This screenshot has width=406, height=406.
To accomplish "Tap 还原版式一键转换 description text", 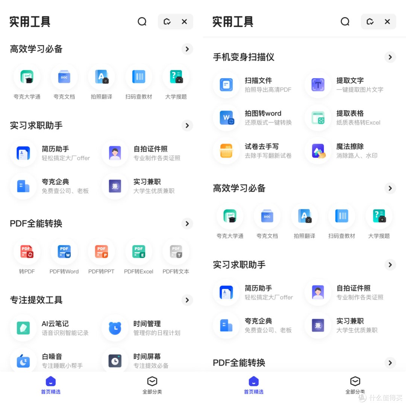I will tap(268, 123).
